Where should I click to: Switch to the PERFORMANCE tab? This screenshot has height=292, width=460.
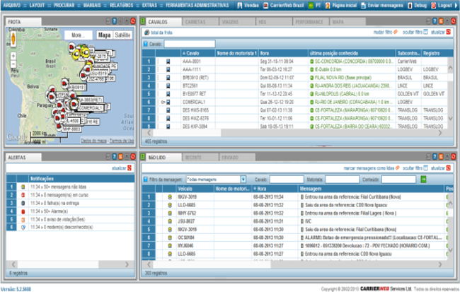pyautogui.click(x=311, y=22)
